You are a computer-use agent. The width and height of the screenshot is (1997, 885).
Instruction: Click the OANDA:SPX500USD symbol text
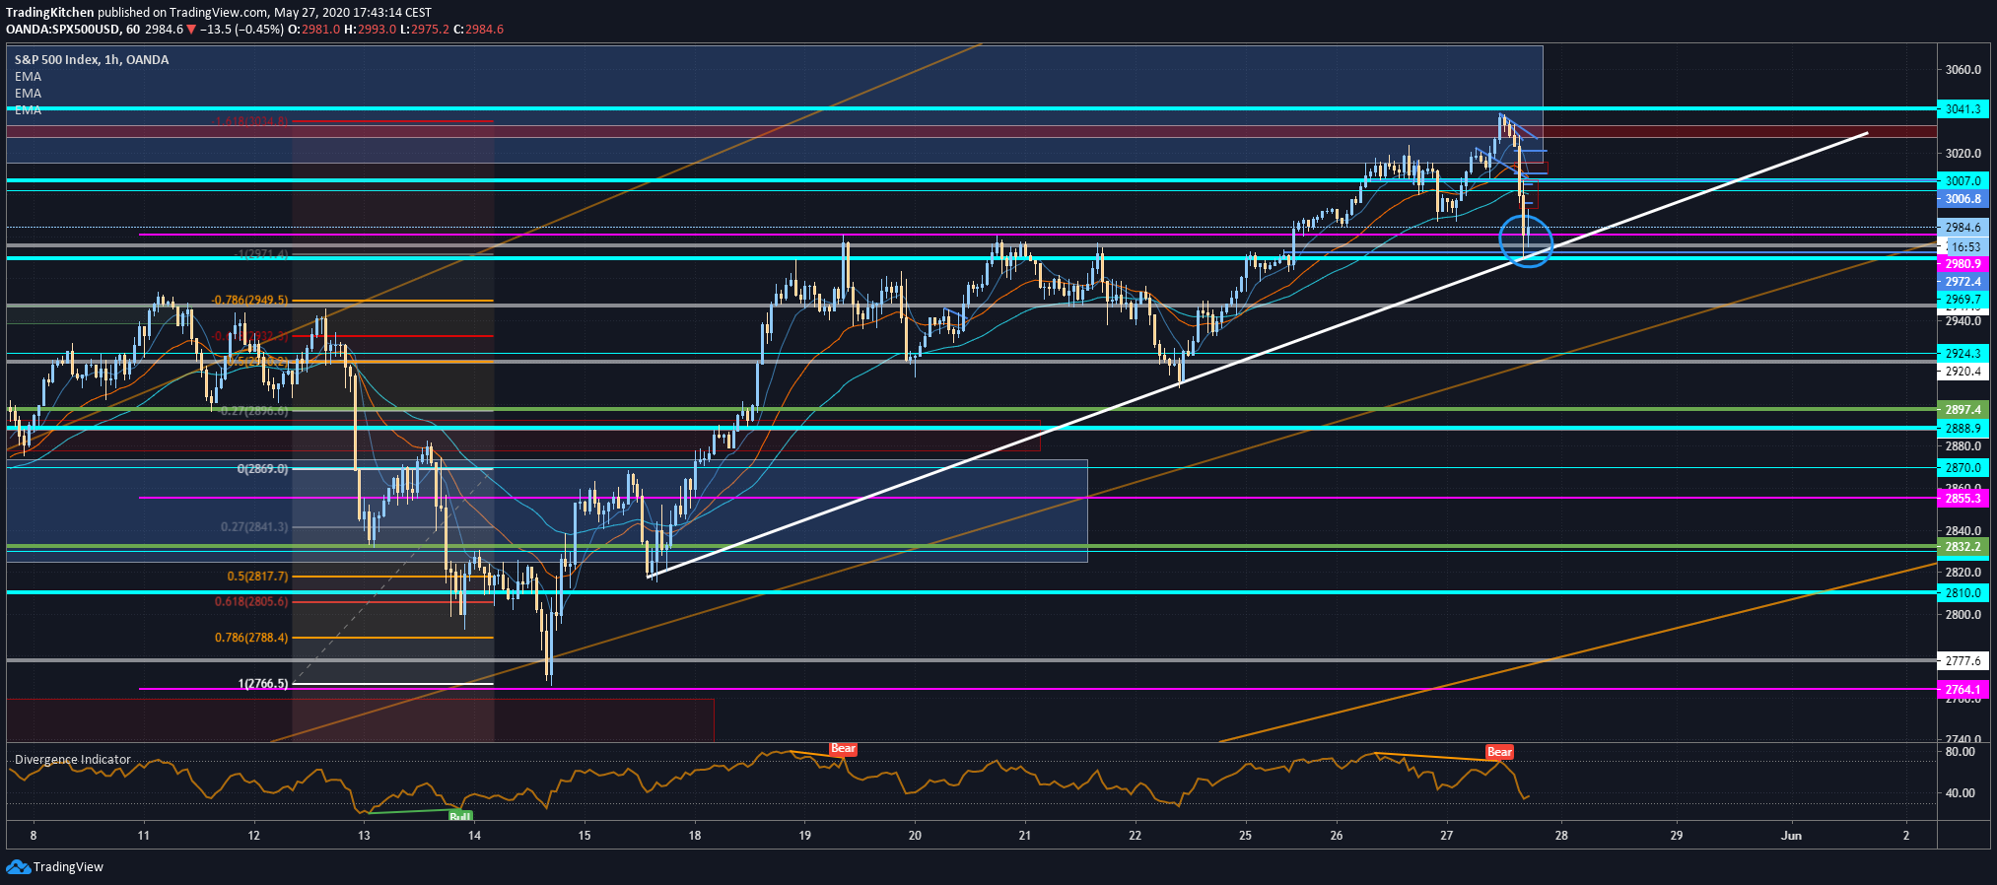point(63,30)
